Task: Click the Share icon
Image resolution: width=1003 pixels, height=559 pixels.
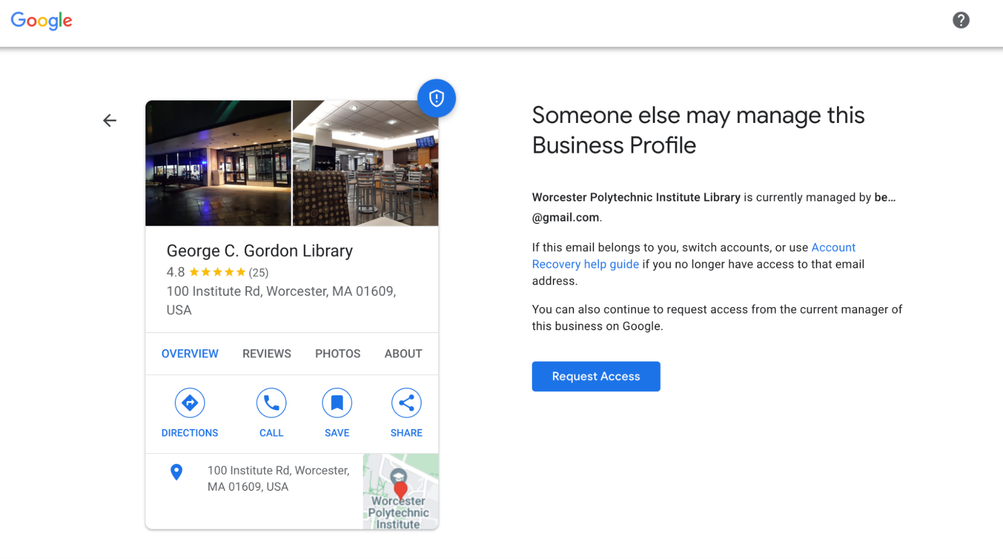Action: coord(406,402)
